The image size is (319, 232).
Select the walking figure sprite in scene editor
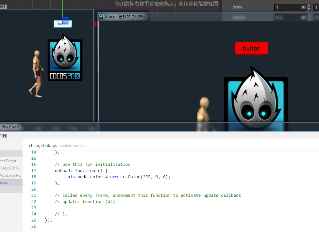coord(36,74)
